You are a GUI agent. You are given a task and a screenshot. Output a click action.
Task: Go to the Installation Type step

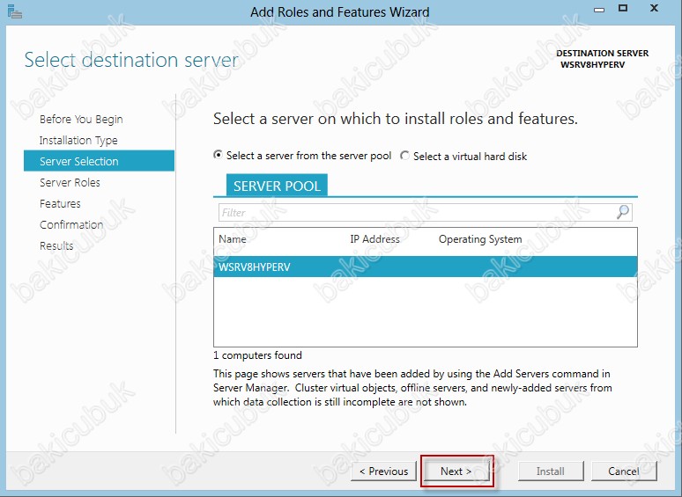(78, 140)
